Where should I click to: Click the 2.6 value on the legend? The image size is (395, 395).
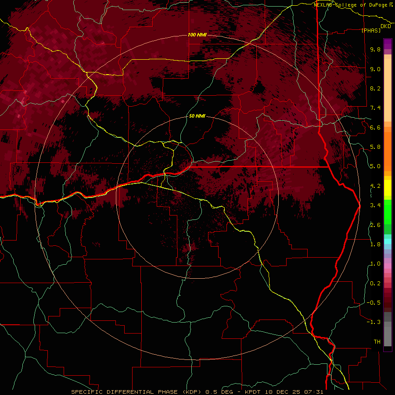click(375, 225)
